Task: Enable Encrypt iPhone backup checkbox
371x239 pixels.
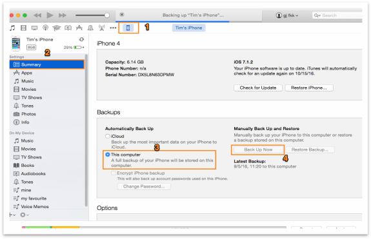Action: (x=114, y=173)
